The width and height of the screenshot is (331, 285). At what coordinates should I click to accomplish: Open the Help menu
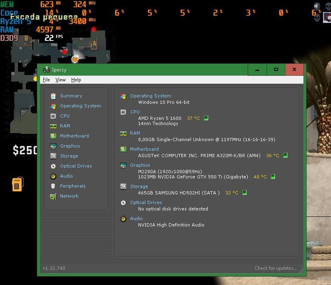(76, 80)
